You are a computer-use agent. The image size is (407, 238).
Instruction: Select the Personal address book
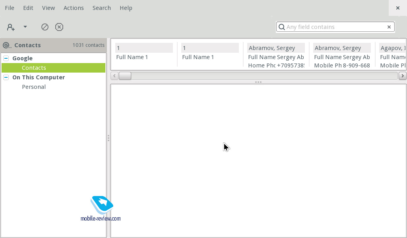click(34, 87)
